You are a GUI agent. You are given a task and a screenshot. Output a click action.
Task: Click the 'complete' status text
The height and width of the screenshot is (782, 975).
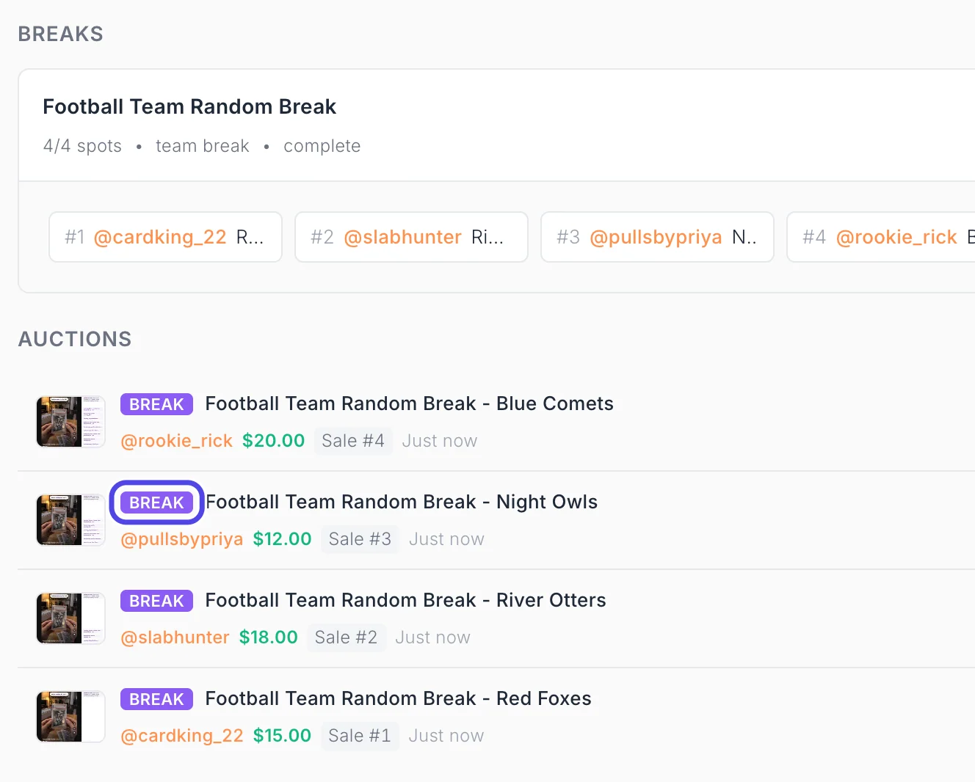(322, 146)
